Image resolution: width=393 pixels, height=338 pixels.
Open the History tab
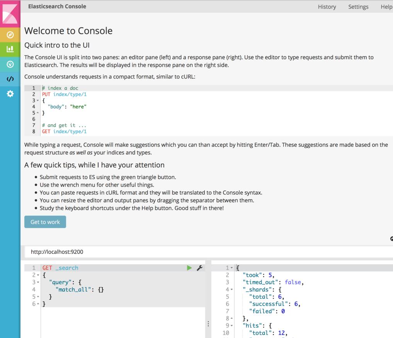[327, 7]
